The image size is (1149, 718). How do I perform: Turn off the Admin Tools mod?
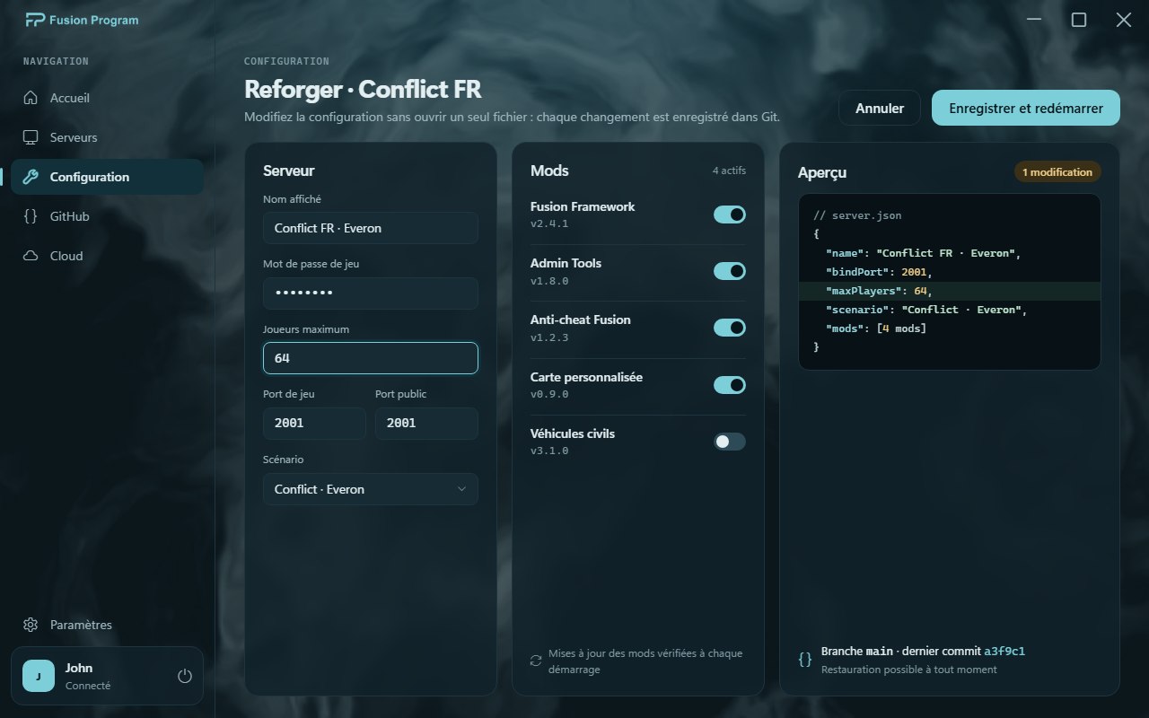[x=729, y=271]
